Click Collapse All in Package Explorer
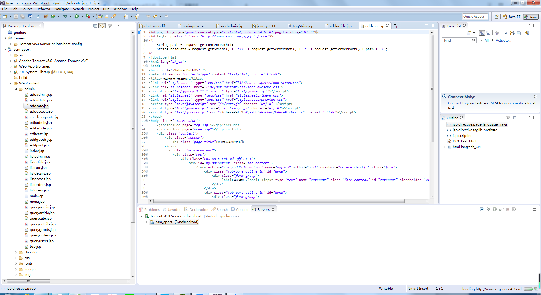This screenshot has width=541, height=295. coord(95,26)
